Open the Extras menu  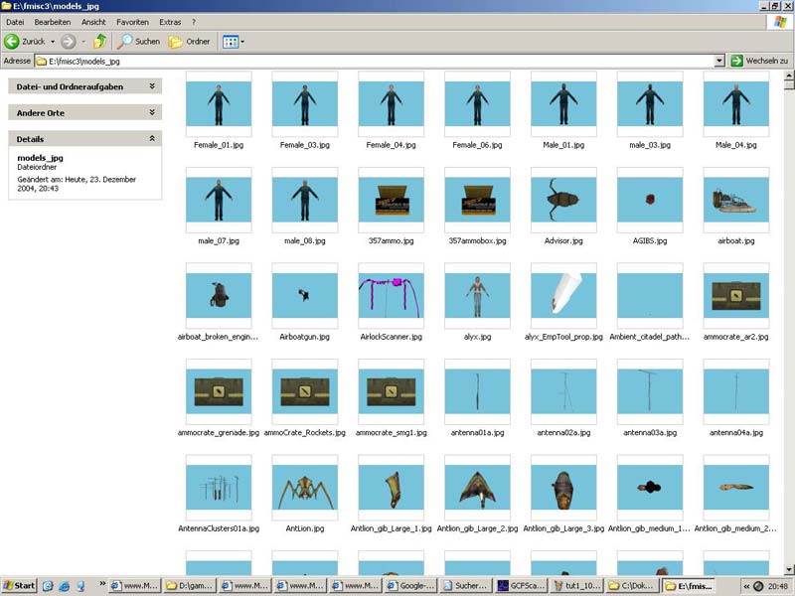pos(170,22)
